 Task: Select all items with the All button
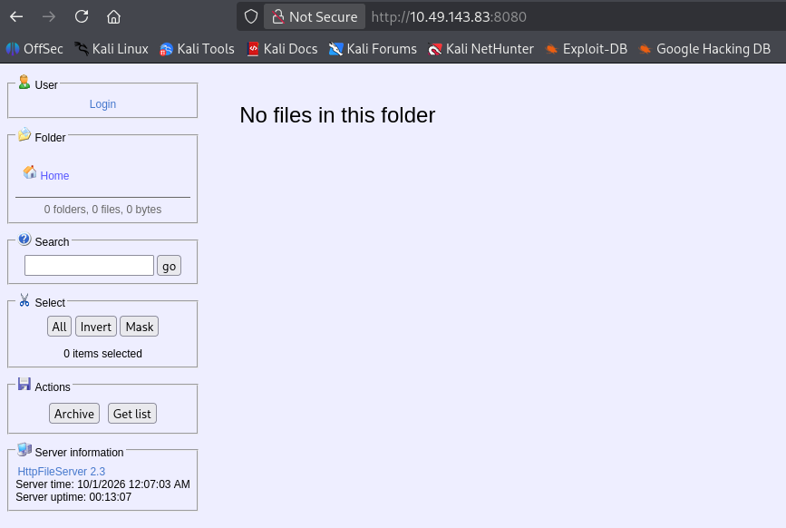[x=59, y=327]
